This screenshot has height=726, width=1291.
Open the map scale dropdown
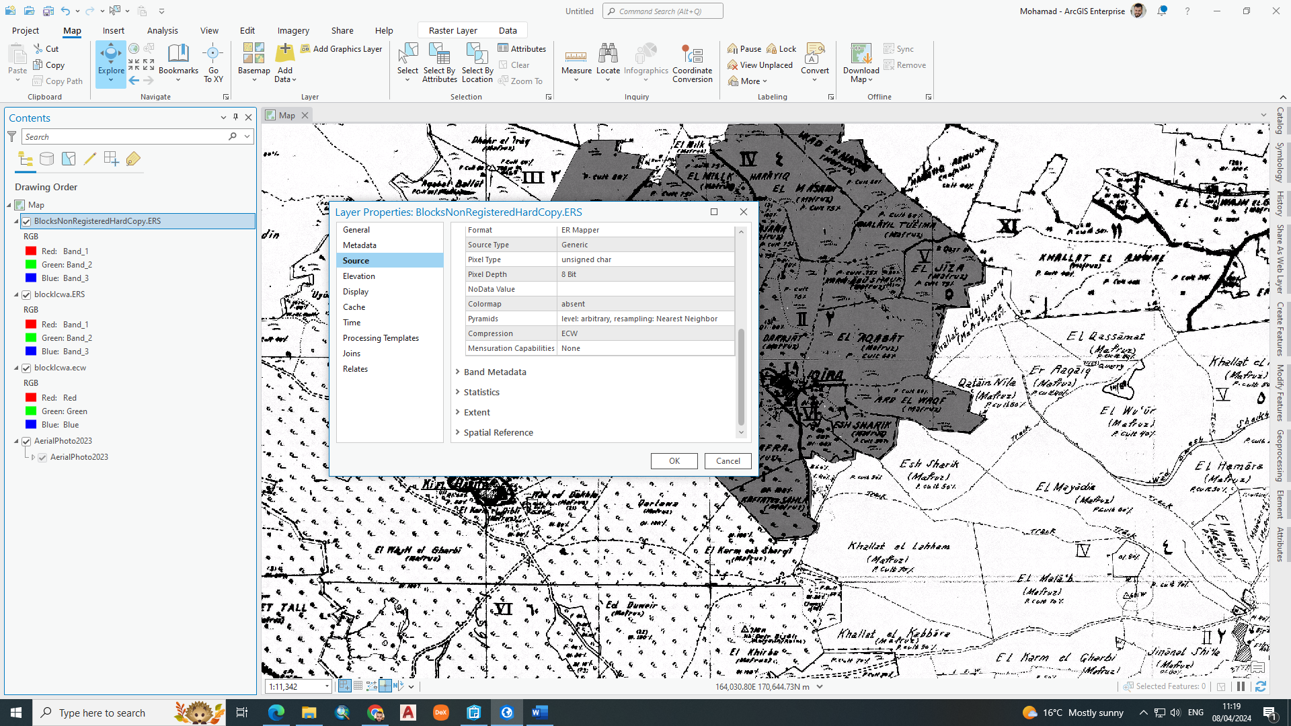coord(327,686)
